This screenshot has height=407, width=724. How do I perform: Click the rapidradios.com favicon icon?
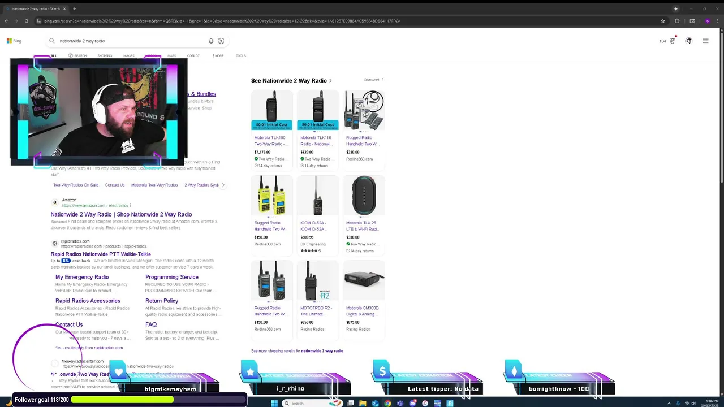(55, 244)
